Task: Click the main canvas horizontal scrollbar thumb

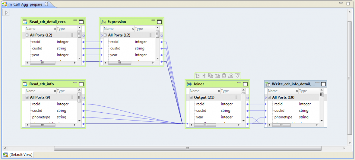Action: [188, 148]
